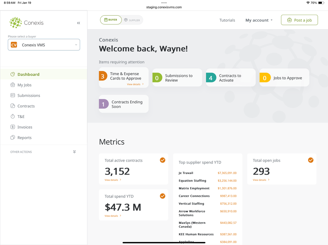Open T&E section
328x245 pixels.
tap(44, 116)
